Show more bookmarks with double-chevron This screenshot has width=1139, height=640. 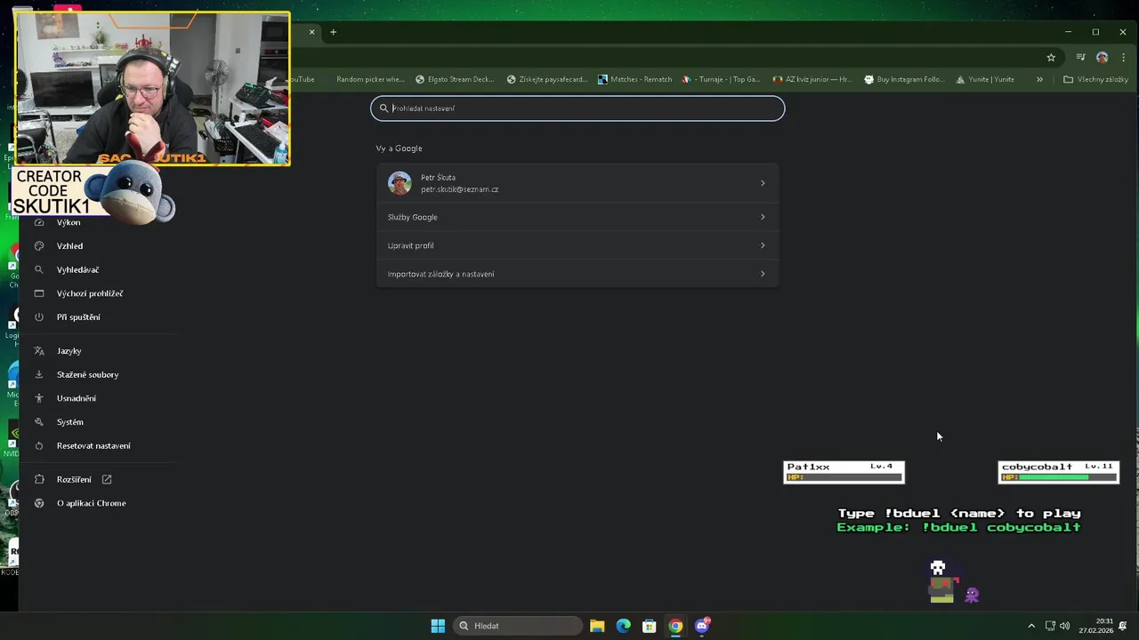(1039, 79)
